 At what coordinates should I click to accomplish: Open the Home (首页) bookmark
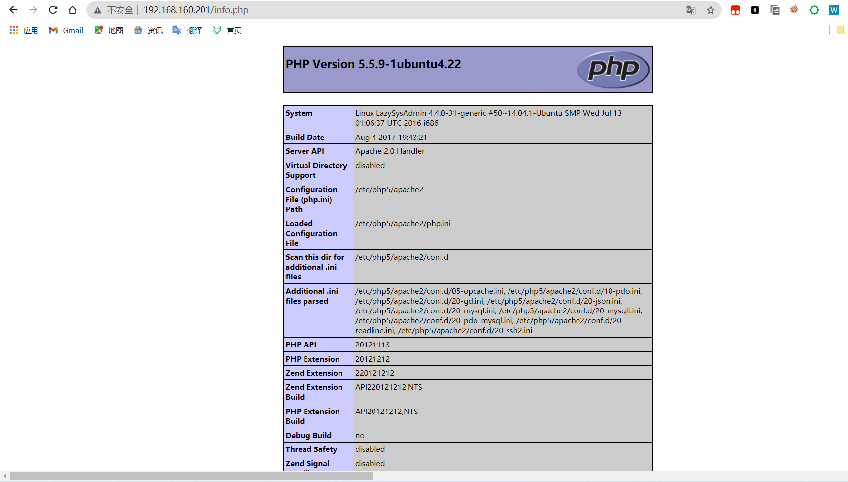coord(227,30)
